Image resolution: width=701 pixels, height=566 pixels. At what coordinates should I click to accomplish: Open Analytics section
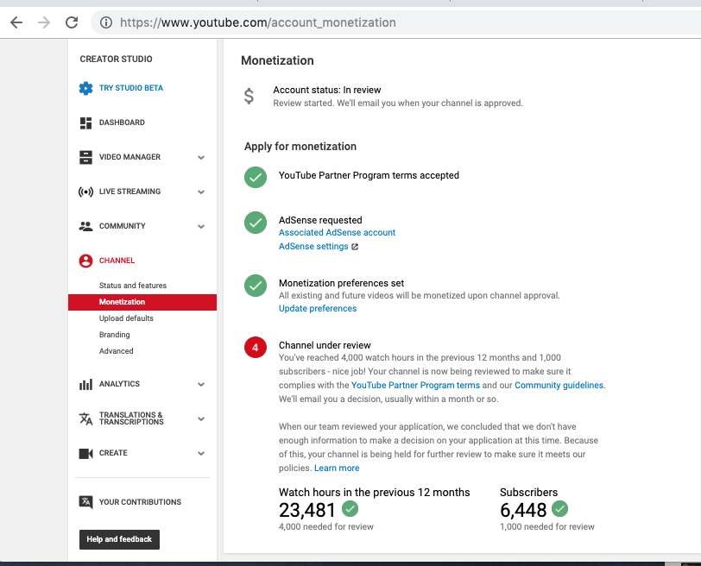[119, 384]
